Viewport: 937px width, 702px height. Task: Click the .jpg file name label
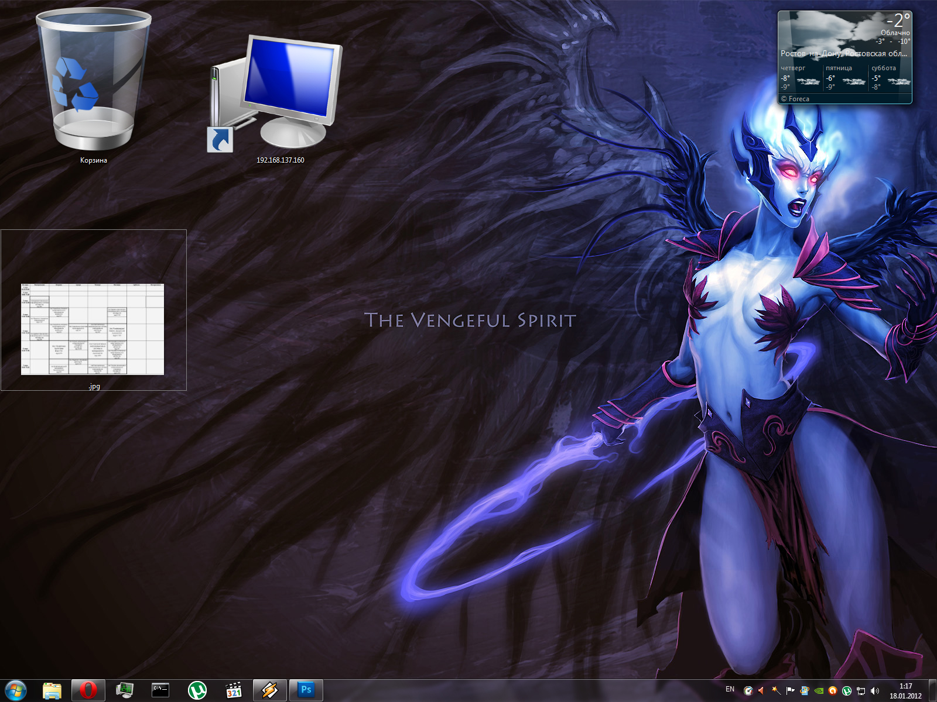coord(94,387)
